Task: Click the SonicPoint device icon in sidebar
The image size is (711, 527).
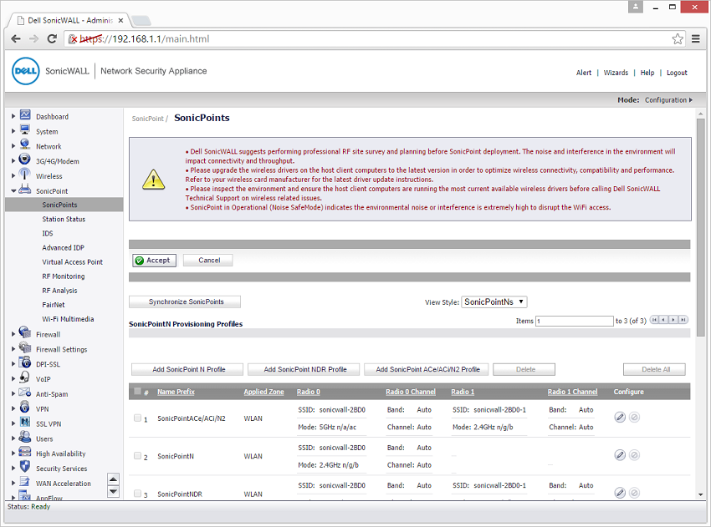Action: (25, 190)
